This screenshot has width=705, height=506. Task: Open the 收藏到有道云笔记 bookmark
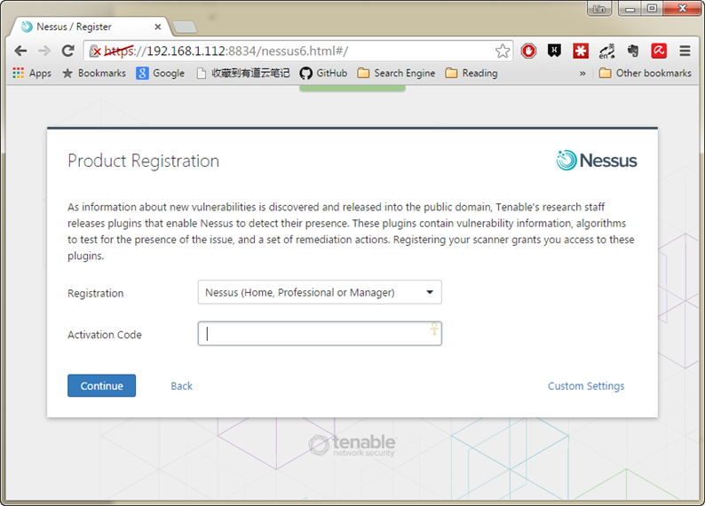pyautogui.click(x=243, y=74)
